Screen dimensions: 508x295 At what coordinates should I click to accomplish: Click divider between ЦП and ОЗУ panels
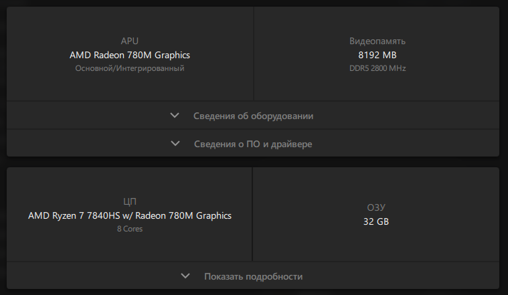[252, 214]
